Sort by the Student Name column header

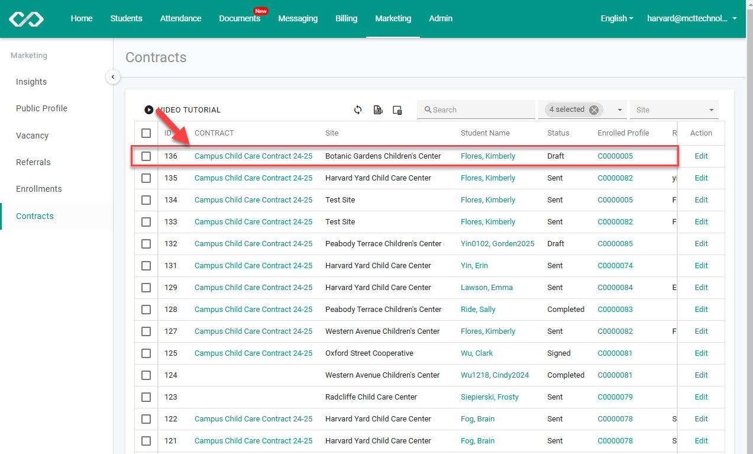(x=485, y=133)
